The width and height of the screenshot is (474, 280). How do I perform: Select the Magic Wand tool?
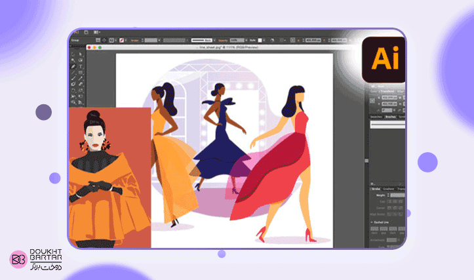(73, 60)
